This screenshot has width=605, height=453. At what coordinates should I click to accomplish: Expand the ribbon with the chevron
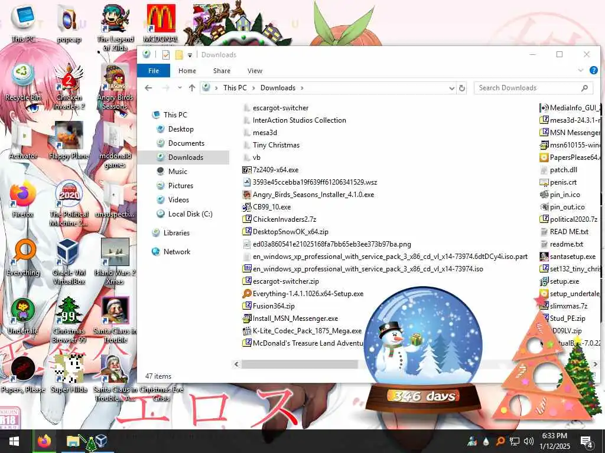pos(580,71)
